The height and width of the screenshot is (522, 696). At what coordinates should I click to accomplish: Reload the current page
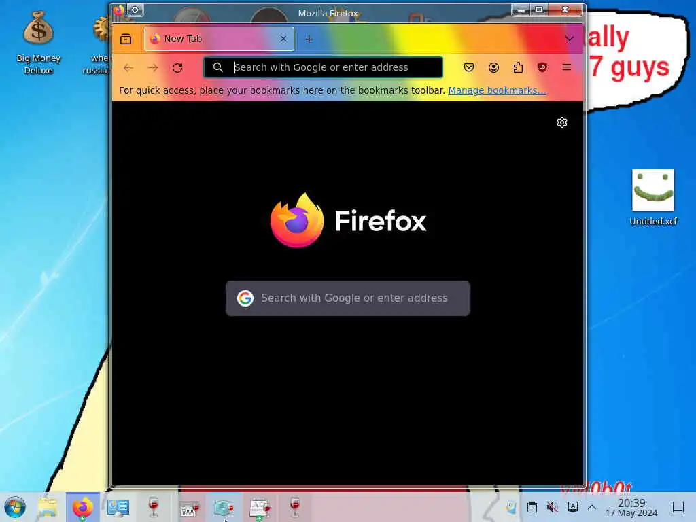click(177, 67)
